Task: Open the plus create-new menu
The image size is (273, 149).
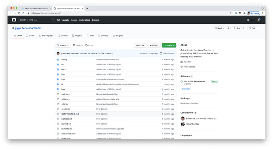Action: (x=253, y=20)
